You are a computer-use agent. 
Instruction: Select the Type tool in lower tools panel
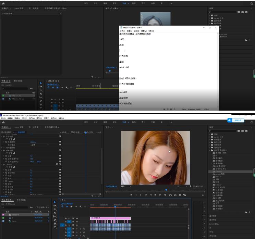(55, 227)
